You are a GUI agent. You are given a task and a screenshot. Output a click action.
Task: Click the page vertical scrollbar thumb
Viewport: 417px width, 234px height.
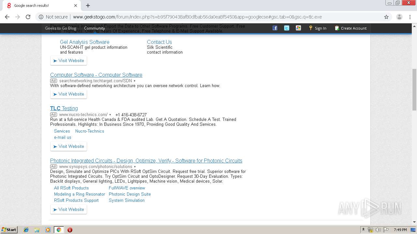[x=414, y=89]
